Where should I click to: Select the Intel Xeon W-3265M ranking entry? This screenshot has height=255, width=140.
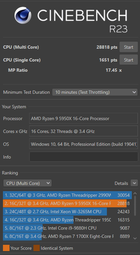point(67,212)
